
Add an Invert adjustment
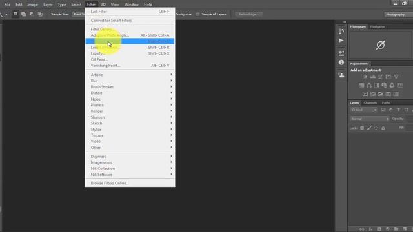[x=365, y=94]
